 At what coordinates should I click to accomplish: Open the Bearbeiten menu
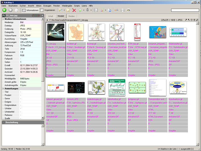[13, 6]
